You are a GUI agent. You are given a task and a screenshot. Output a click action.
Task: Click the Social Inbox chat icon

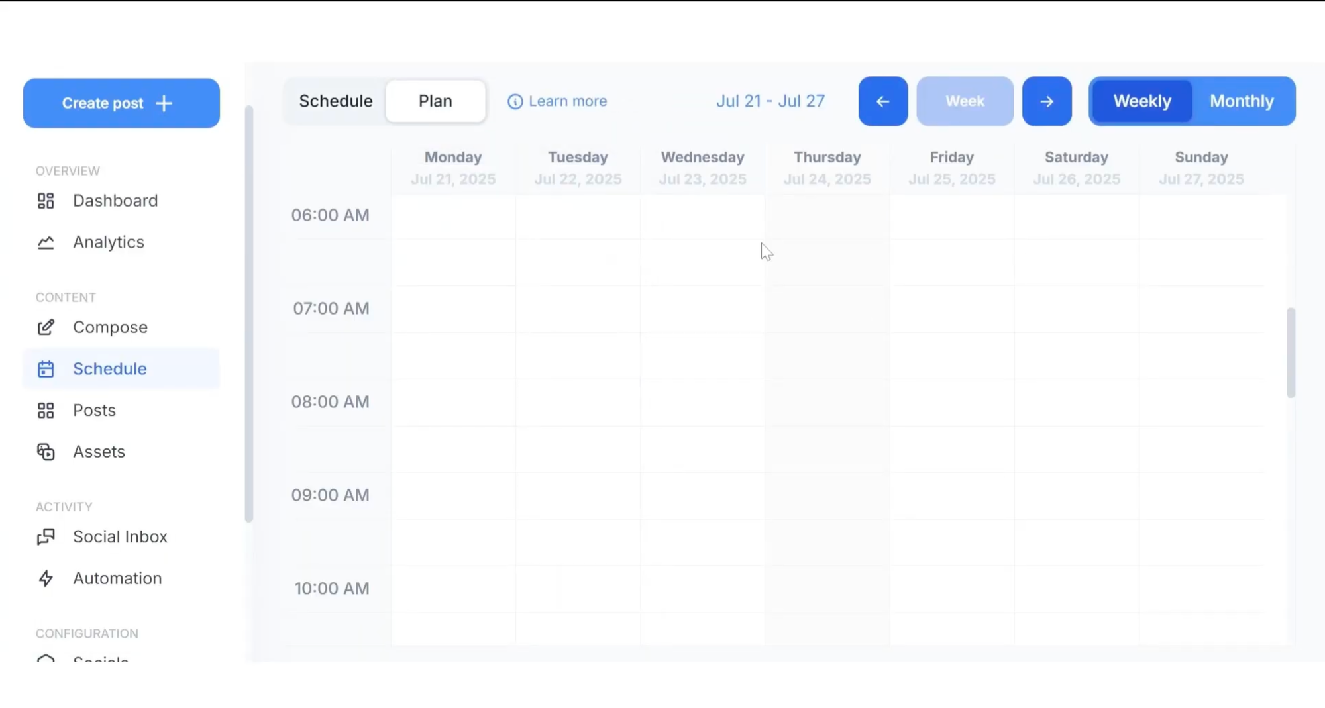46,536
